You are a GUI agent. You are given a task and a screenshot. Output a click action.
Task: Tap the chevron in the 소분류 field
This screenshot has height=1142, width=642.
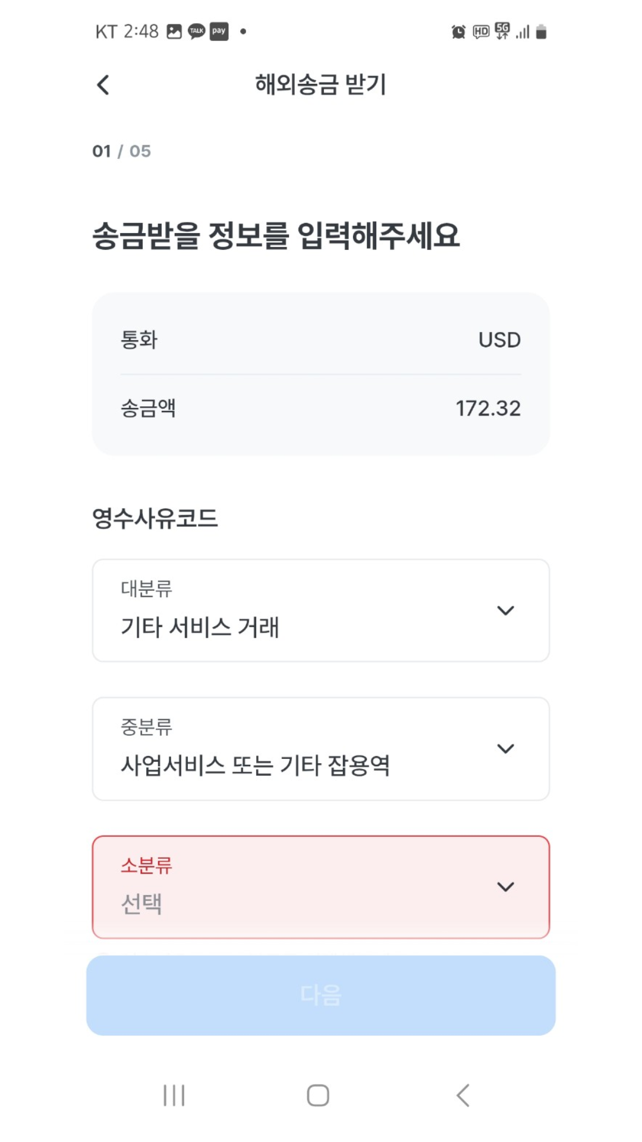[x=505, y=887]
